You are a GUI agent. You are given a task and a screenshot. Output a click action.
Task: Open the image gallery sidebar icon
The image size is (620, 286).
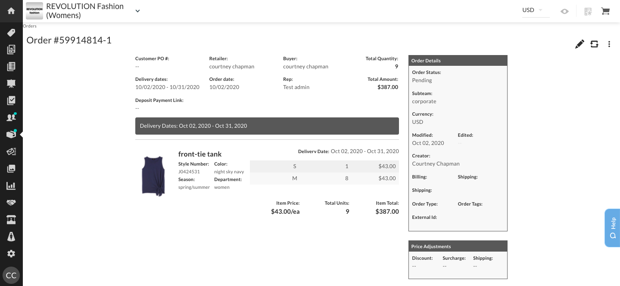(x=11, y=169)
